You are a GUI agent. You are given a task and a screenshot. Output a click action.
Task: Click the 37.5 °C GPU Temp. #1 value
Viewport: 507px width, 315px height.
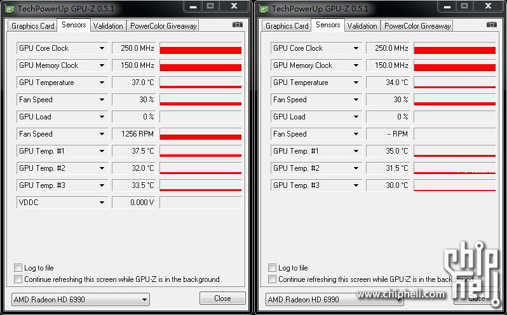pyautogui.click(x=134, y=151)
